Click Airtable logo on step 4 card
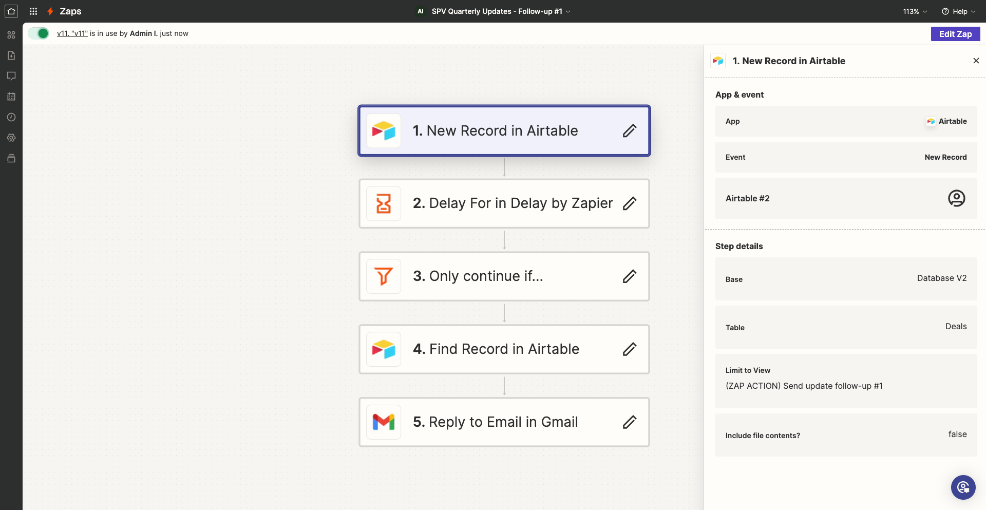The height and width of the screenshot is (510, 986). click(x=384, y=349)
